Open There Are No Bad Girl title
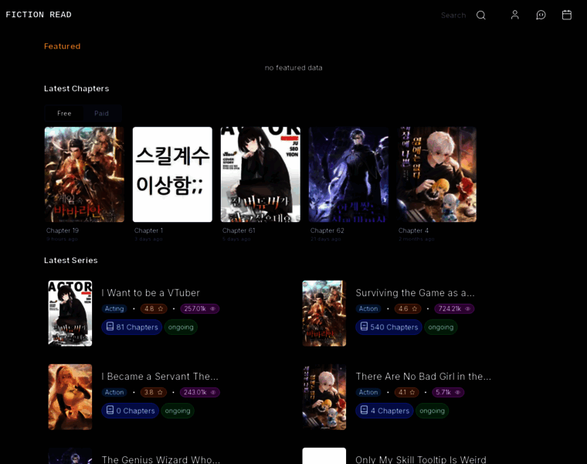Image resolution: width=587 pixels, height=464 pixels. coord(423,377)
